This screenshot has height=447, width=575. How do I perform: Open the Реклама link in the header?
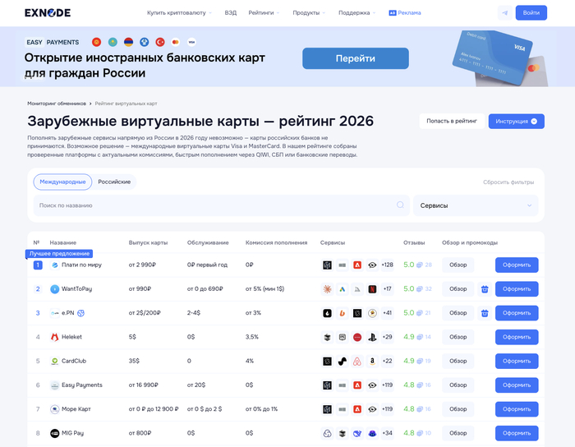[404, 13]
